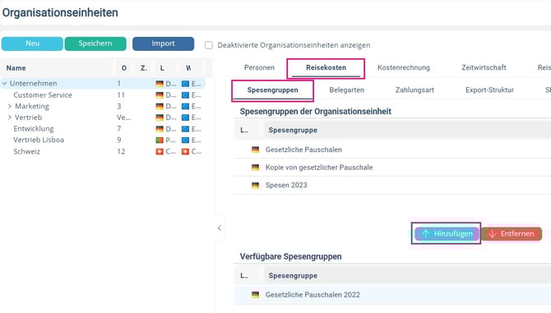Collapse the Unternehmen tree node
551x313 pixels.
(5, 84)
